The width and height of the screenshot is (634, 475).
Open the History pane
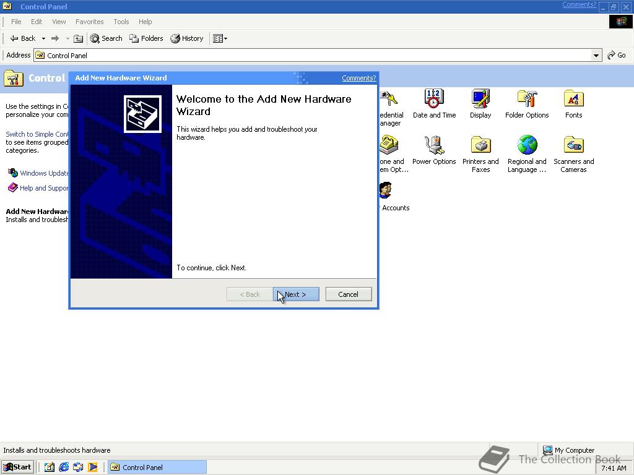click(187, 38)
